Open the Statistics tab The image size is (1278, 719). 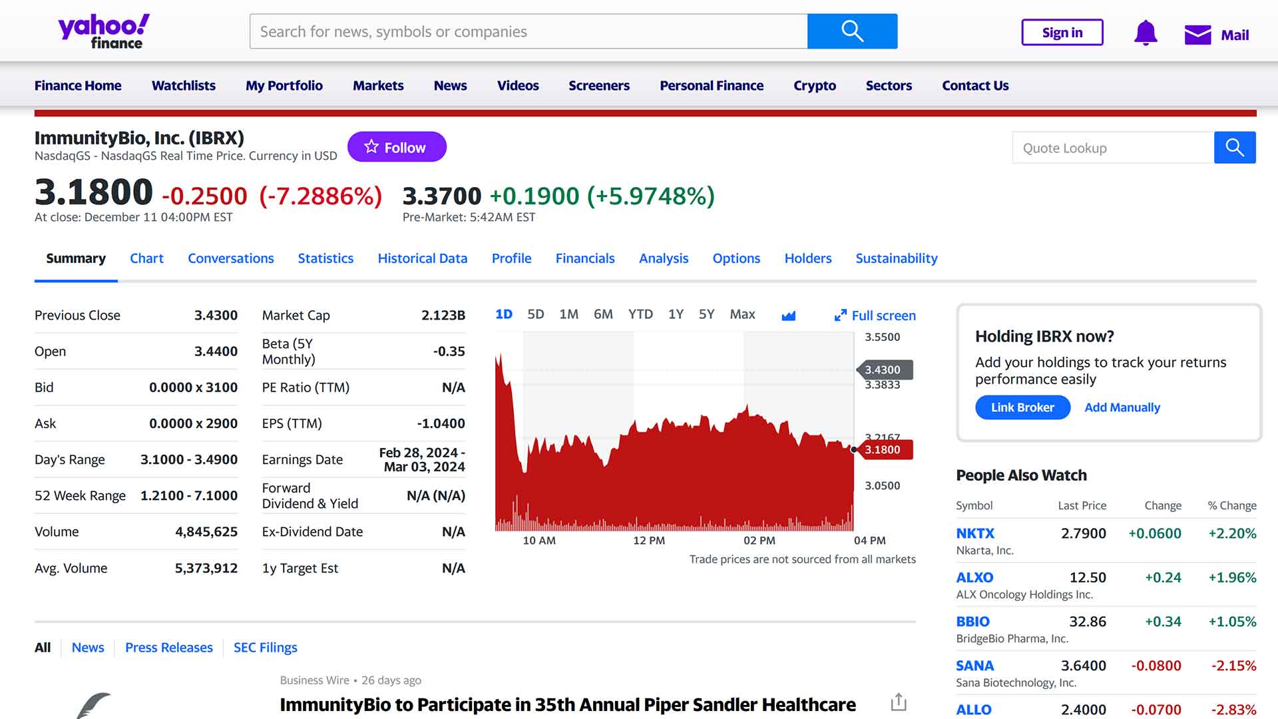[325, 258]
